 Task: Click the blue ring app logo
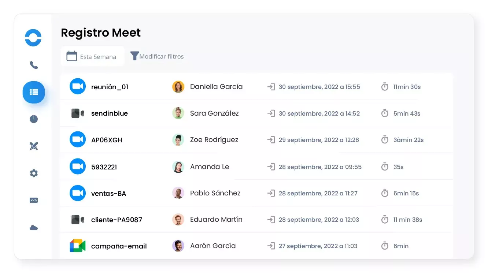pyautogui.click(x=33, y=38)
